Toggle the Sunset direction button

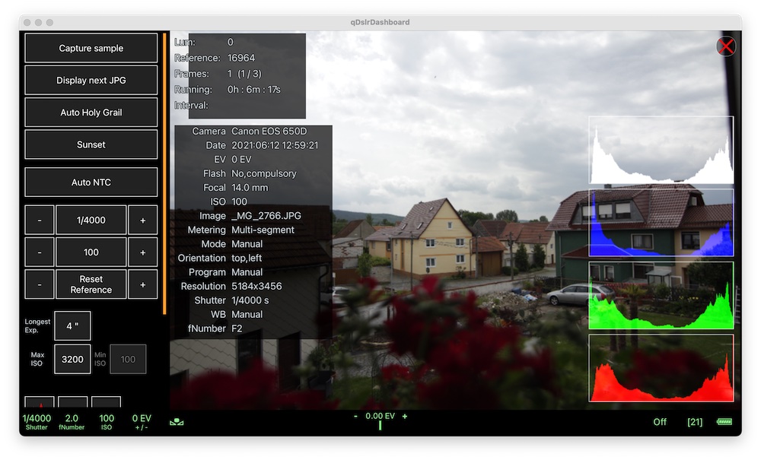click(91, 144)
